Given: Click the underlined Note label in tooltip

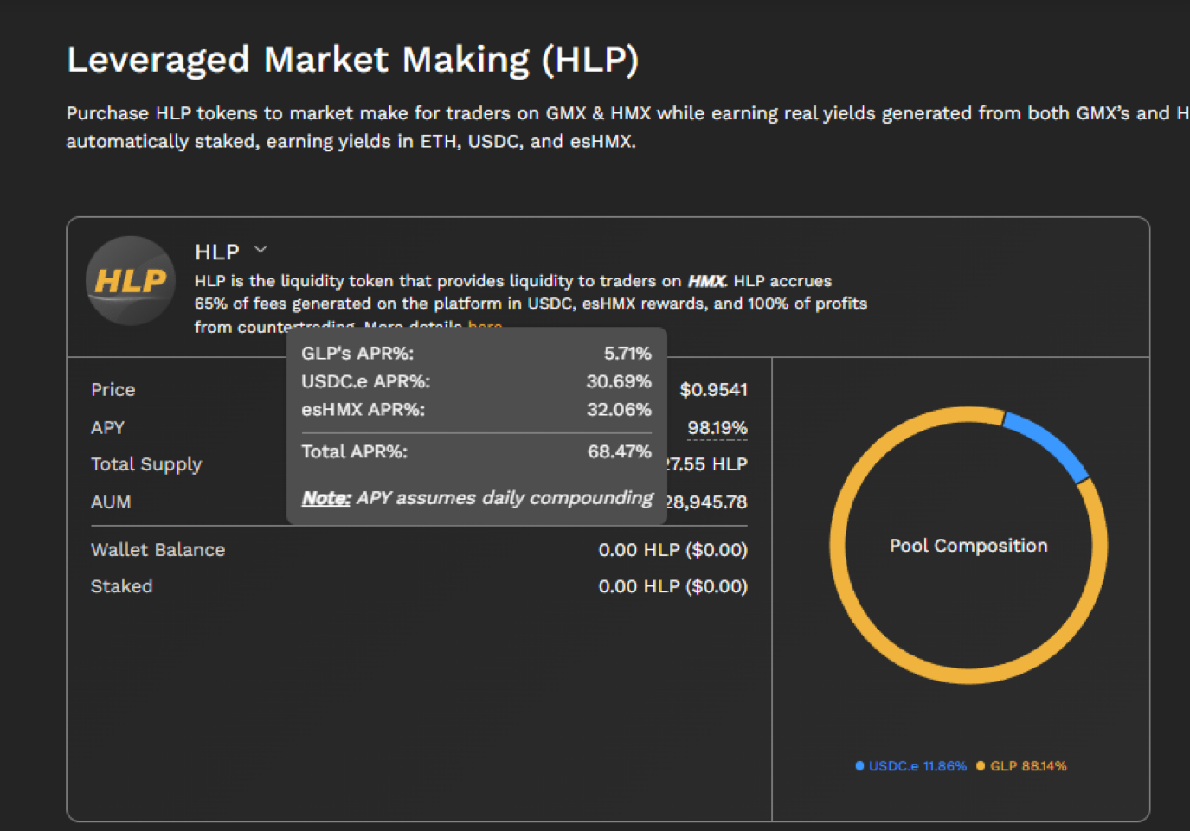Looking at the screenshot, I should click(x=325, y=498).
